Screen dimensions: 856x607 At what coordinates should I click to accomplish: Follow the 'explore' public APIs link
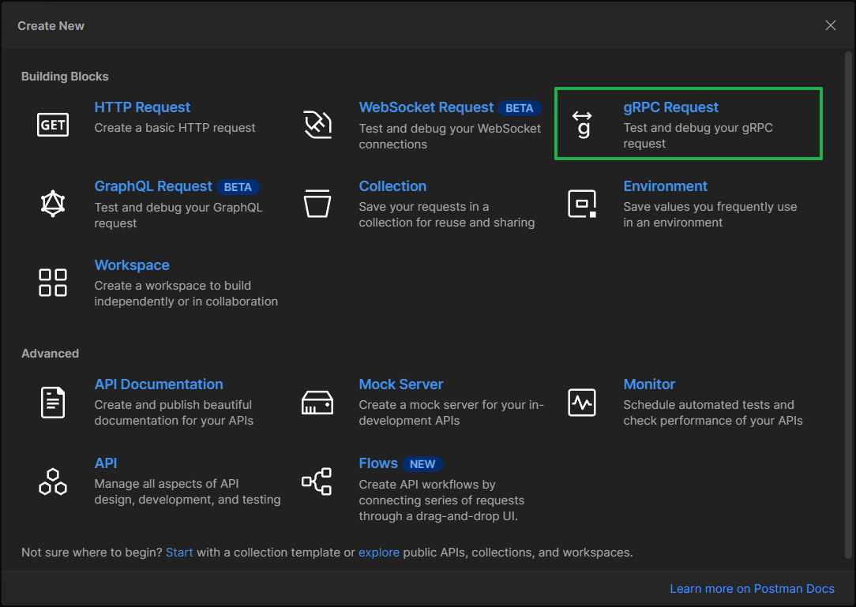379,553
